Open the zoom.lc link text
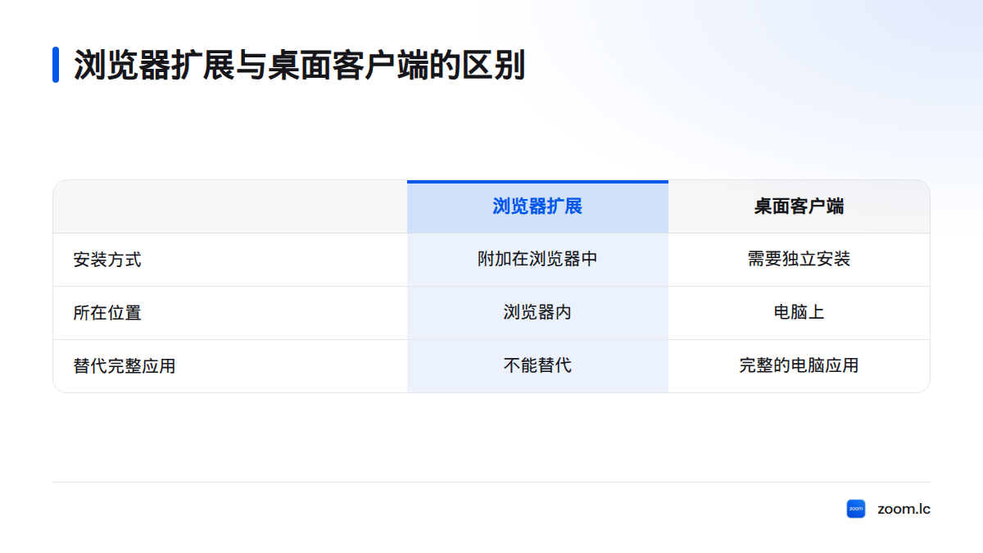The image size is (983, 553). tap(904, 509)
